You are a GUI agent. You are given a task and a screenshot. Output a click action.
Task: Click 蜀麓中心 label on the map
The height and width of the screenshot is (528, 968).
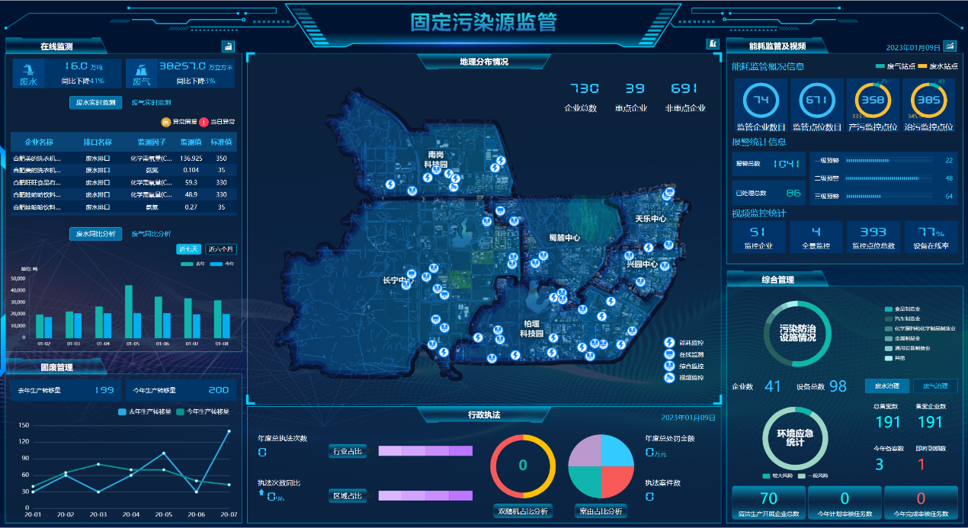tap(565, 237)
